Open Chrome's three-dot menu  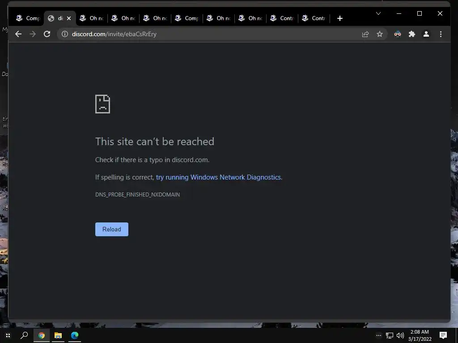tap(441, 34)
